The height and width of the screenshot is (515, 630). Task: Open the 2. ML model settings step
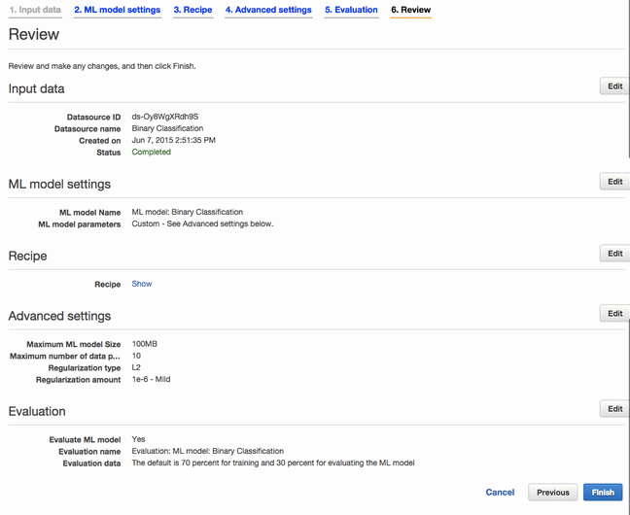tap(118, 10)
